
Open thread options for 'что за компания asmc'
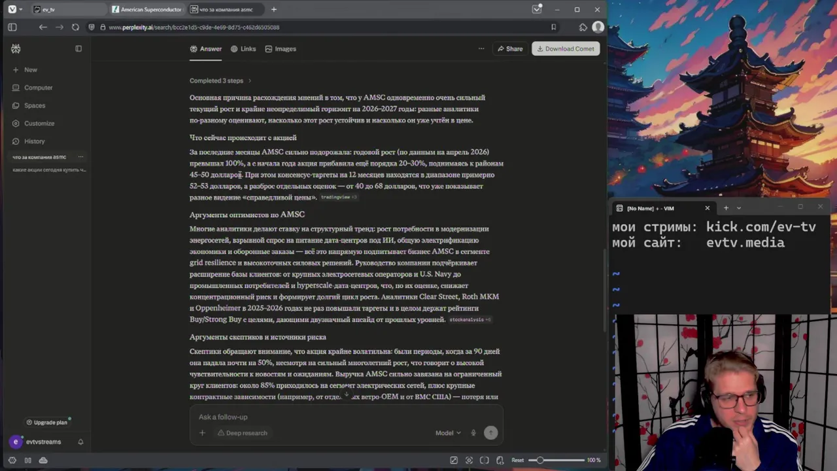80,157
